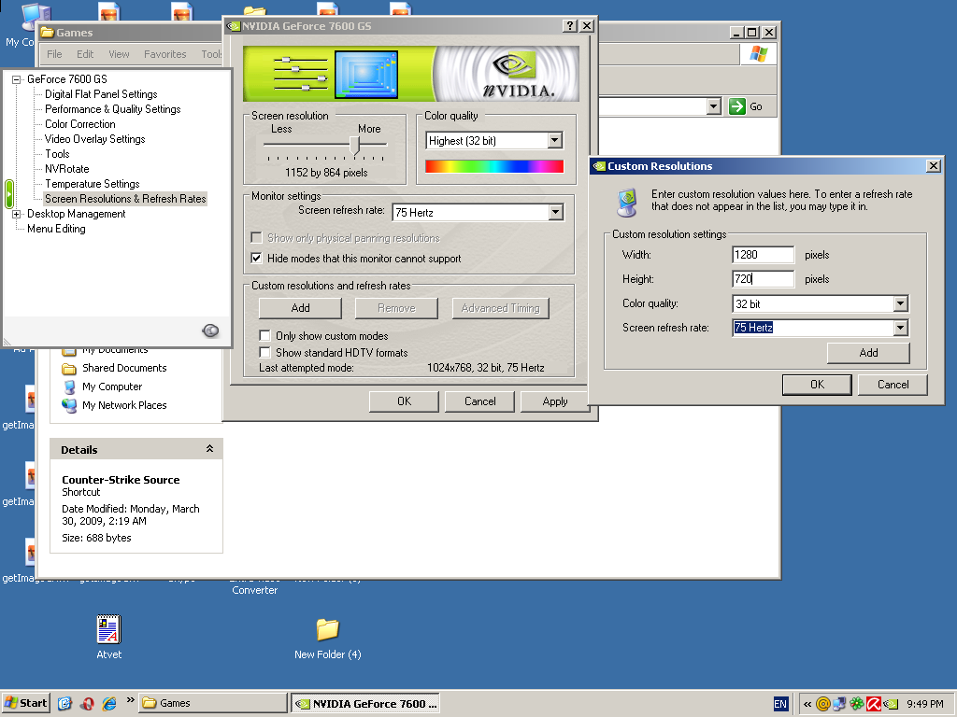The image size is (957, 717).
Task: Select Color Correction in tree
Action: pyautogui.click(x=80, y=124)
